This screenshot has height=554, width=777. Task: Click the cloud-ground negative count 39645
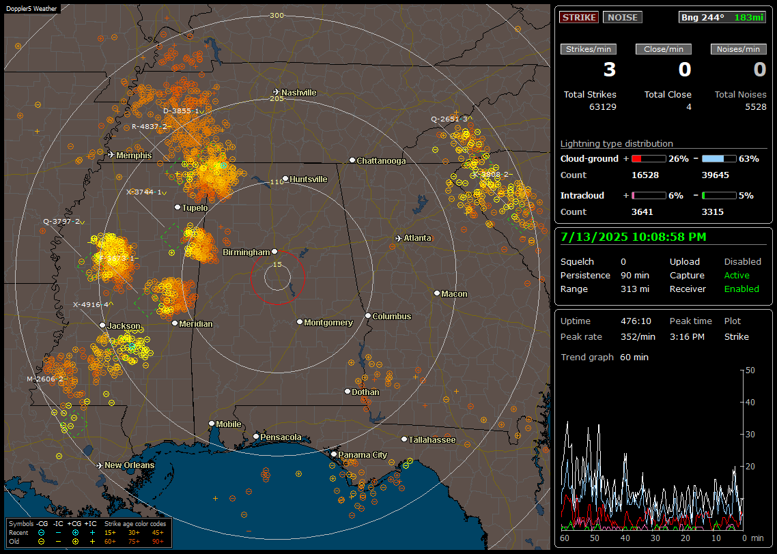coord(716,175)
